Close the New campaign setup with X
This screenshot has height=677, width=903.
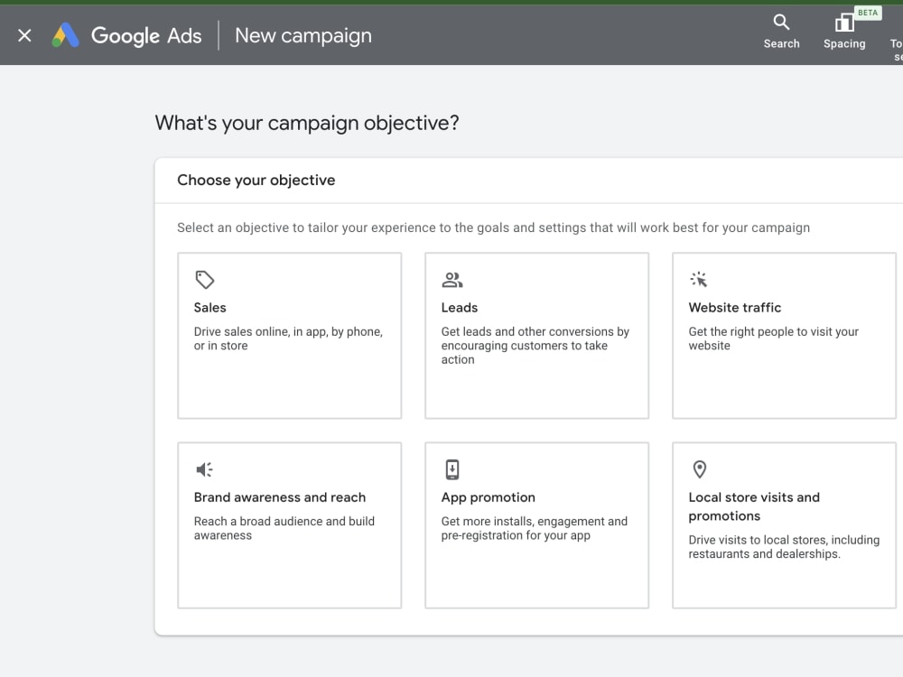(24, 36)
